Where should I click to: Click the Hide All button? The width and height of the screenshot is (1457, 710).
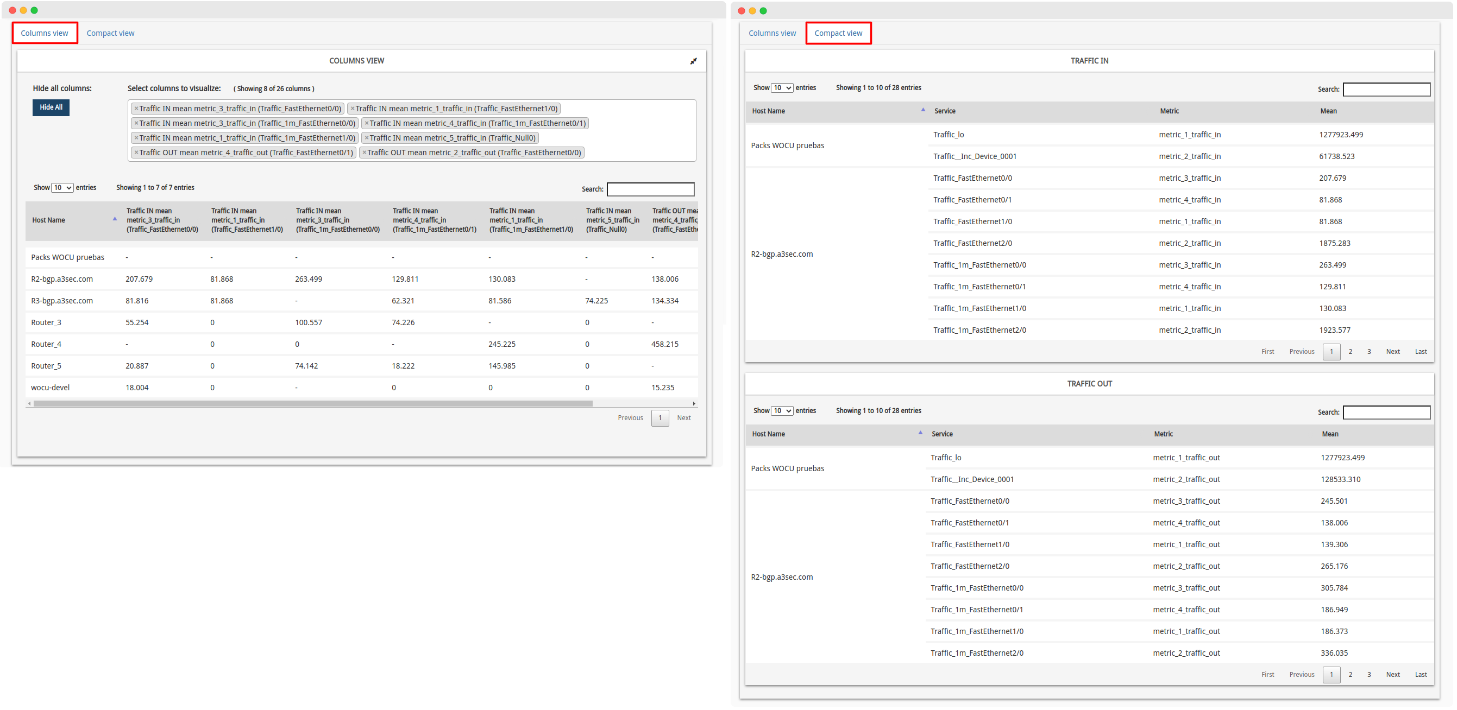(x=51, y=107)
